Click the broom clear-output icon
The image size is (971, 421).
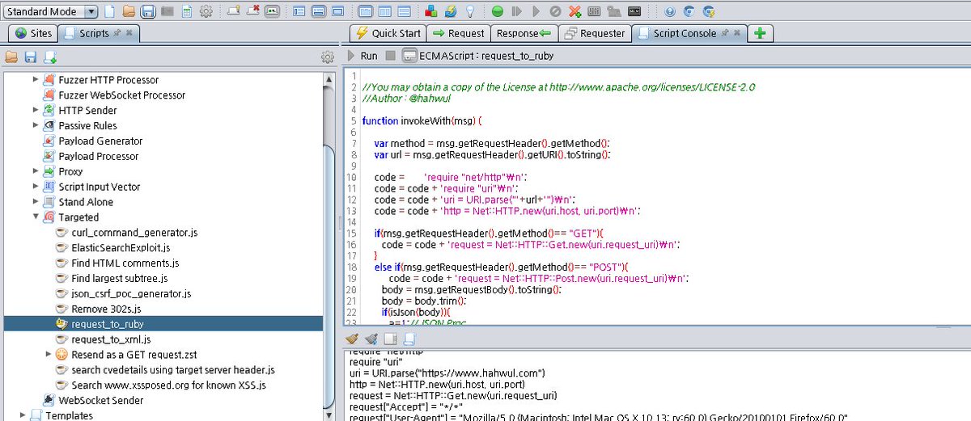[351, 339]
